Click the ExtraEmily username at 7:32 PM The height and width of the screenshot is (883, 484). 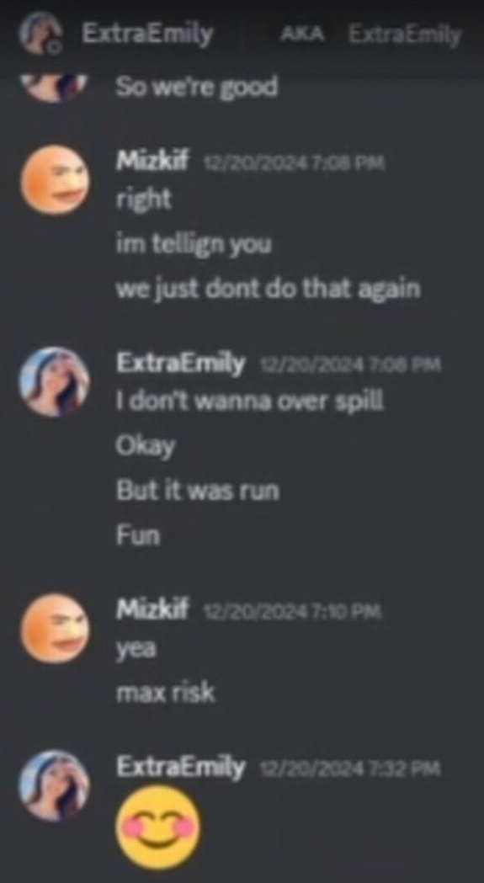[181, 768]
